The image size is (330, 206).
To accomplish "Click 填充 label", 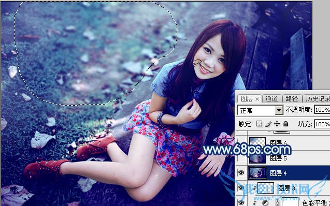I will (305, 124).
